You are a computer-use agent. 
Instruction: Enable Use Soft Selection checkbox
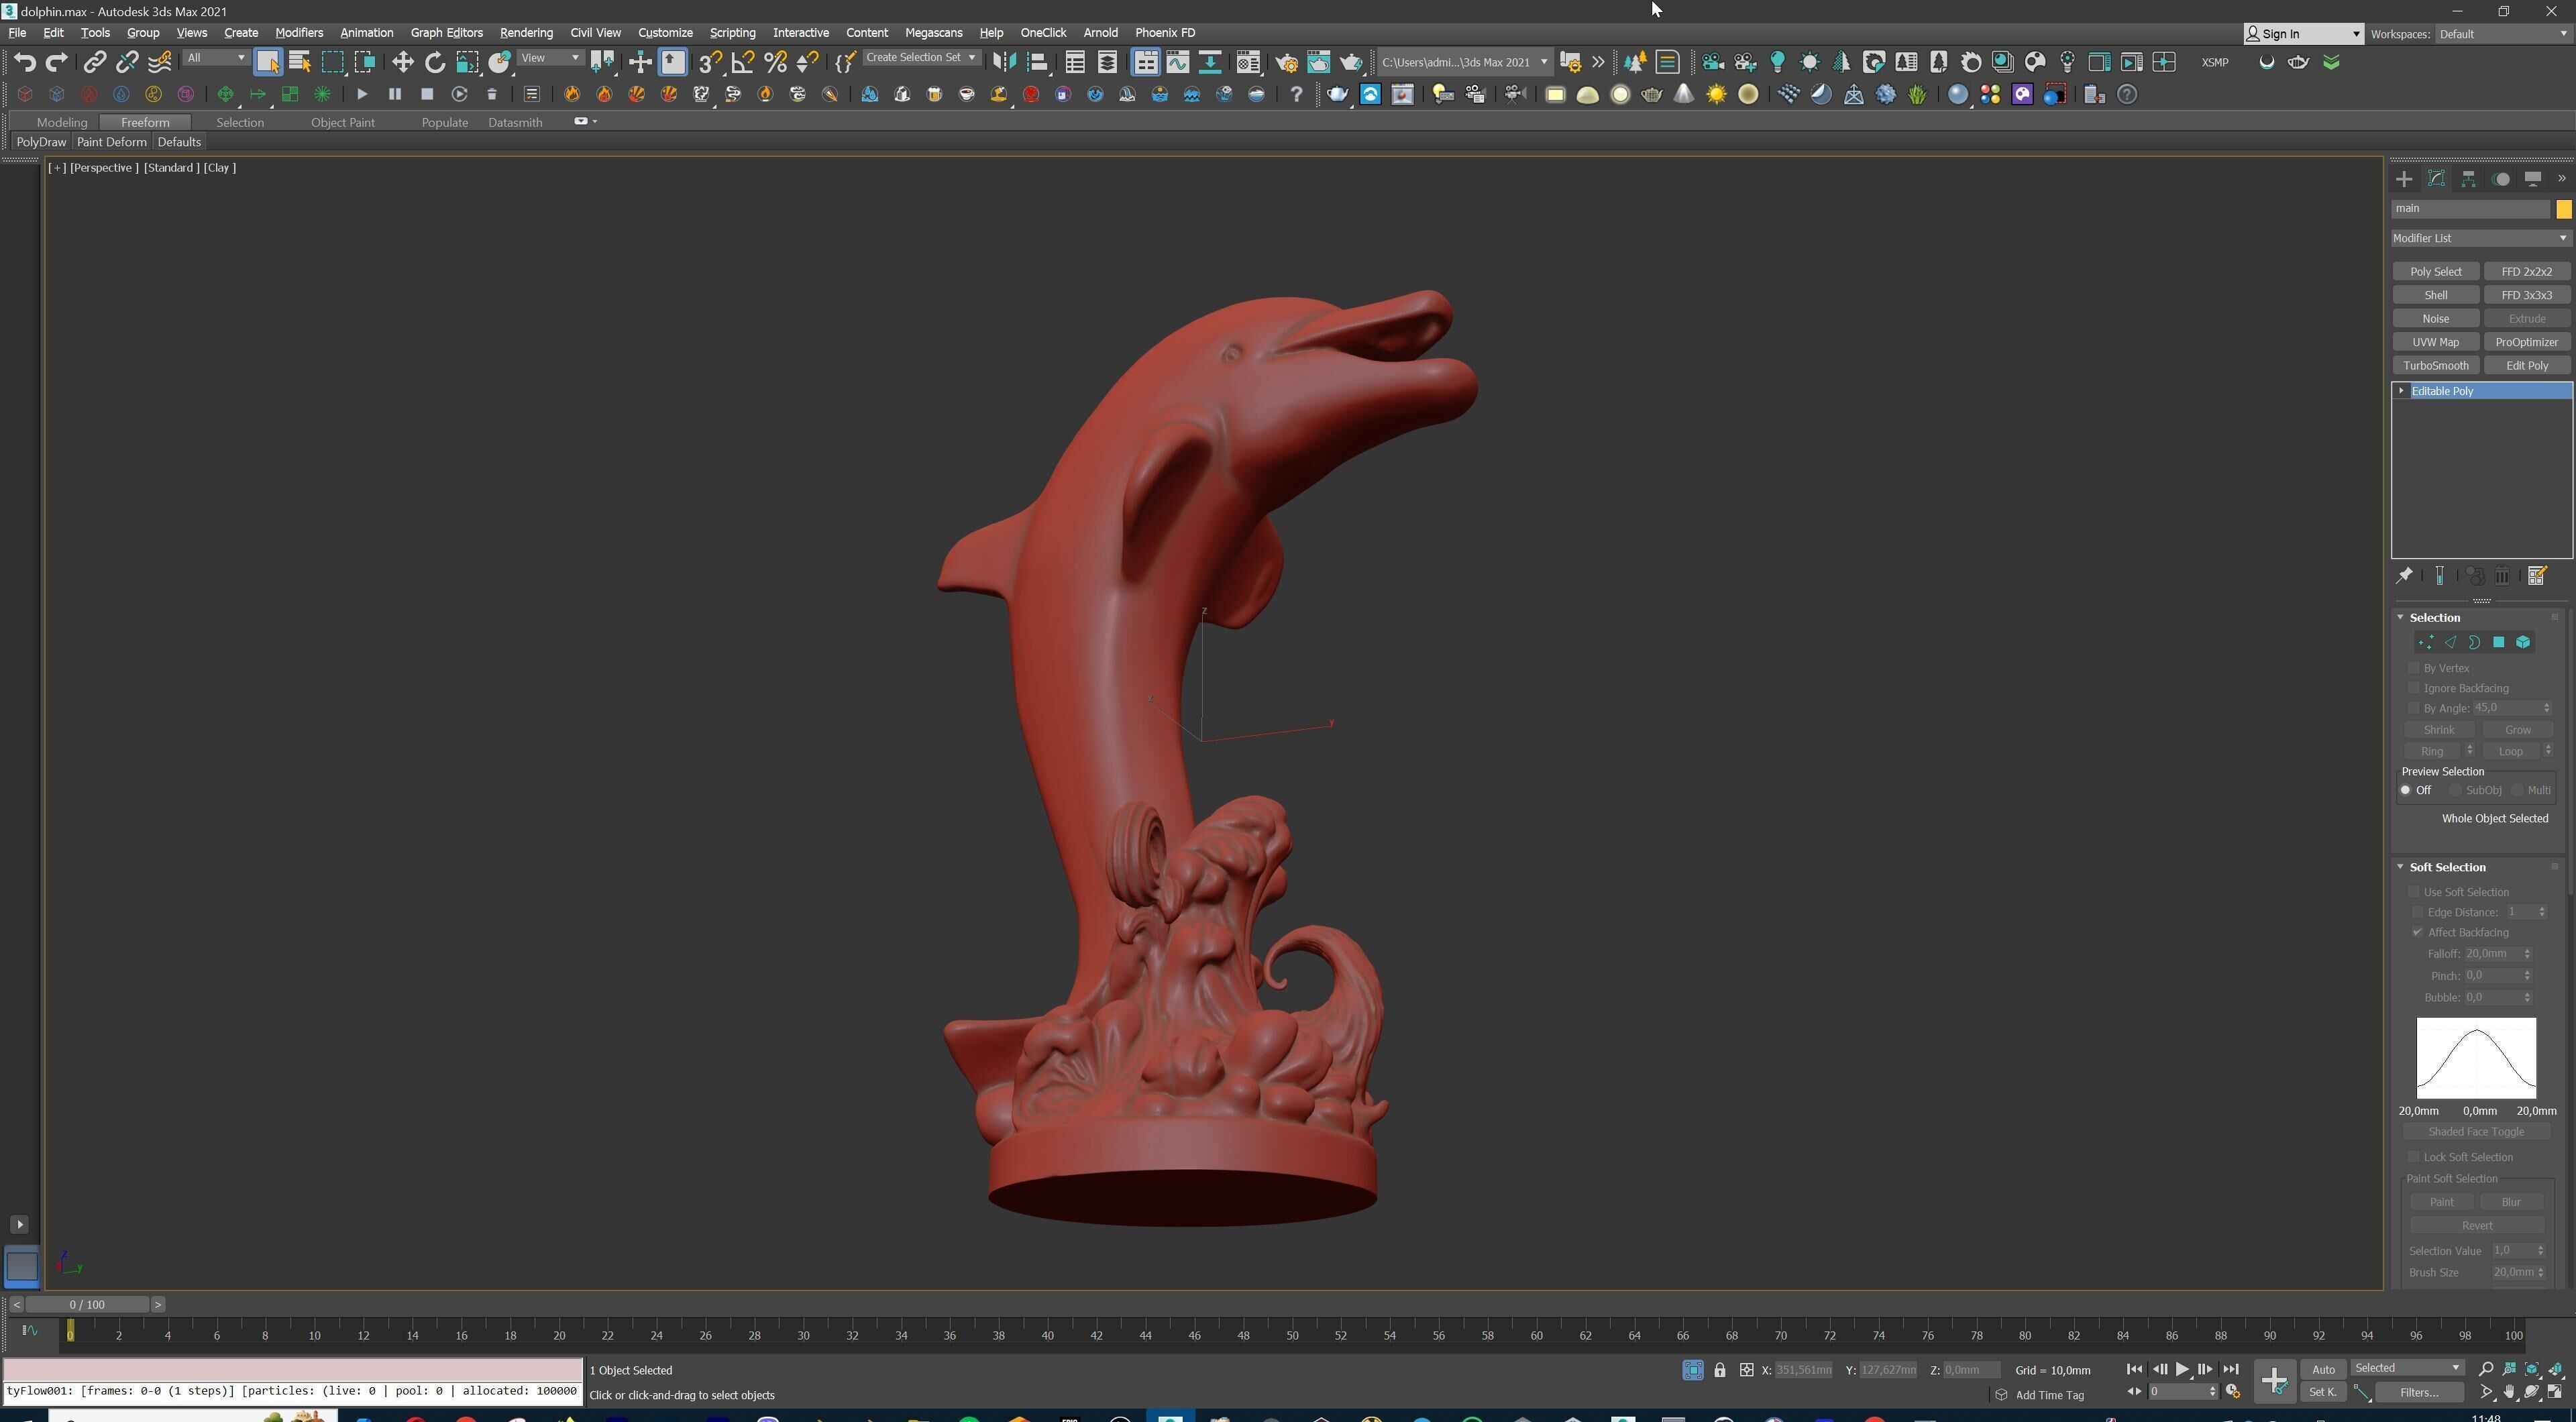[2413, 891]
